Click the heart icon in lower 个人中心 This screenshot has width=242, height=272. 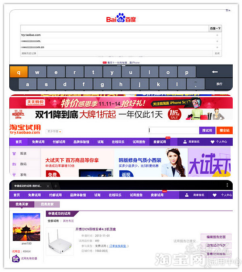coord(215,195)
